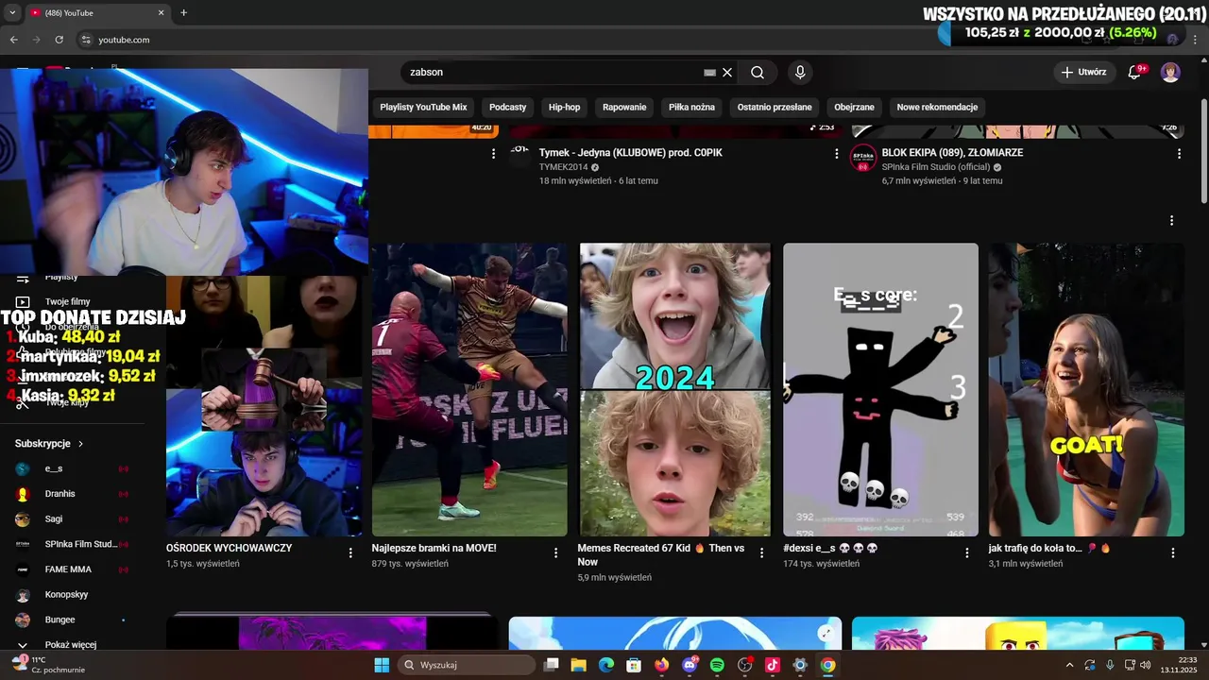Play the GOAT! jak trafię do koła thumbnail

pos(1086,390)
